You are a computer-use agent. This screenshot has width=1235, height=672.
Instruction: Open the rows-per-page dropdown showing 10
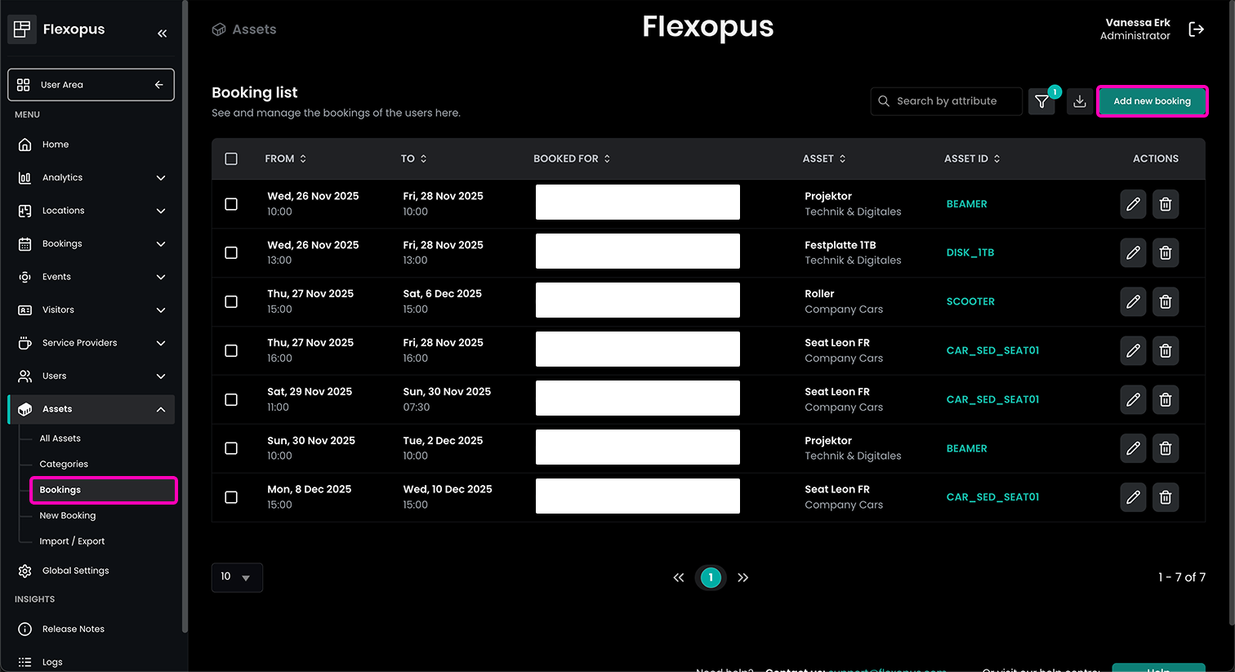[x=237, y=577]
